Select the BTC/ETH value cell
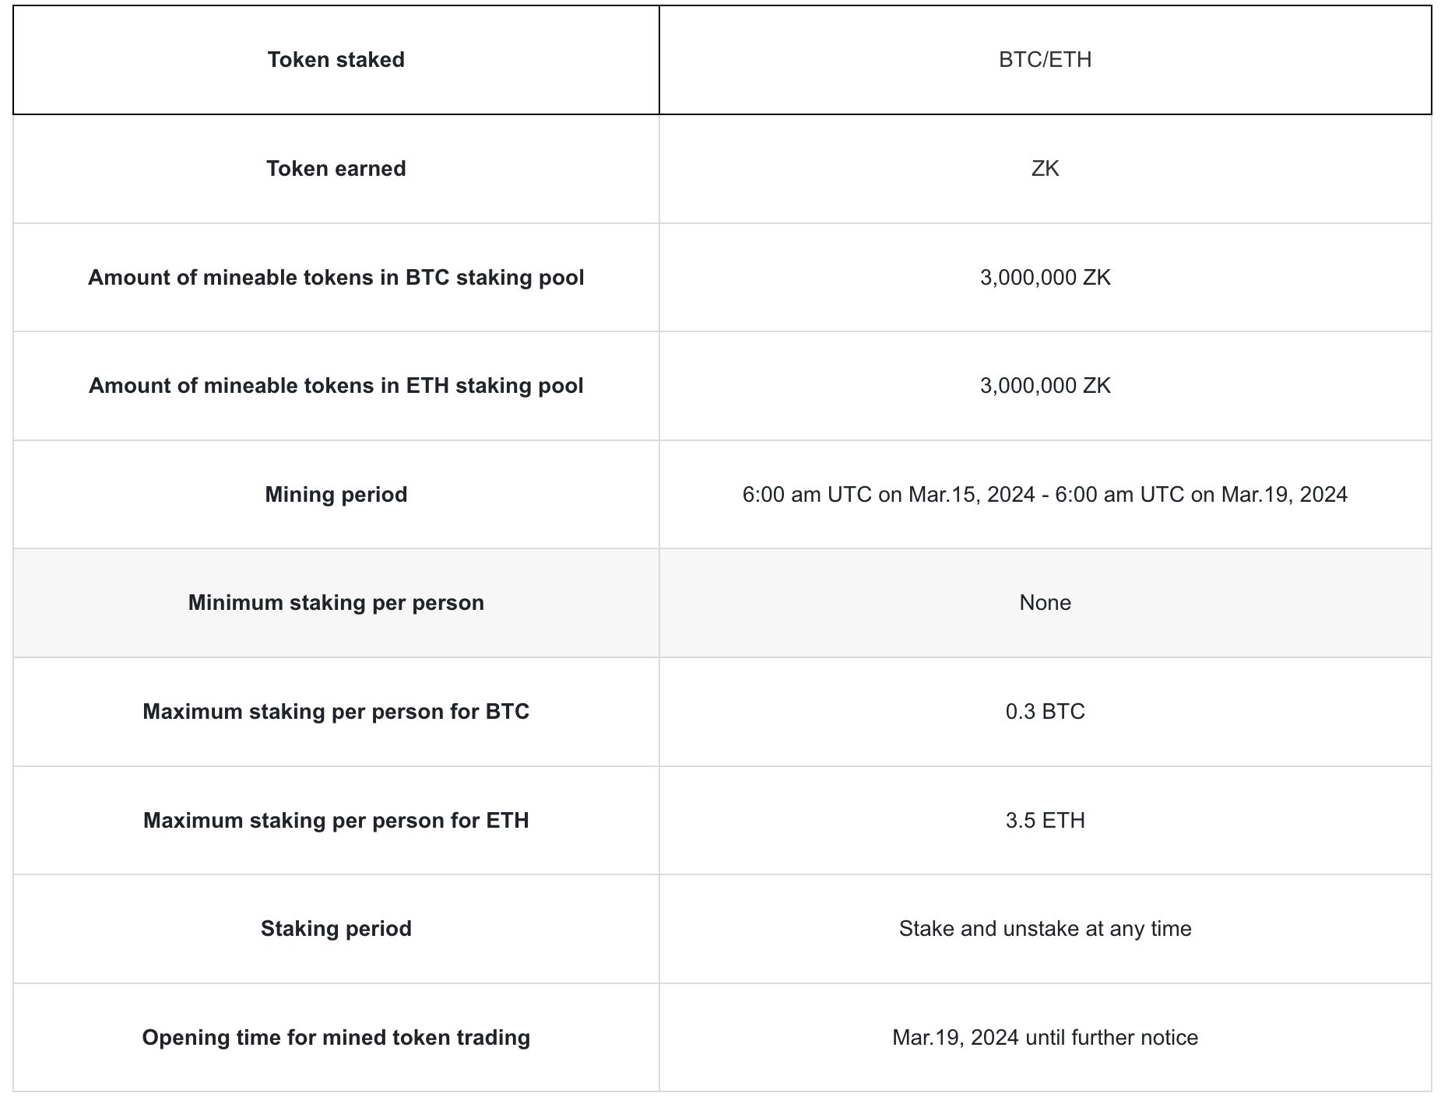This screenshot has height=1100, width=1448. [1045, 60]
